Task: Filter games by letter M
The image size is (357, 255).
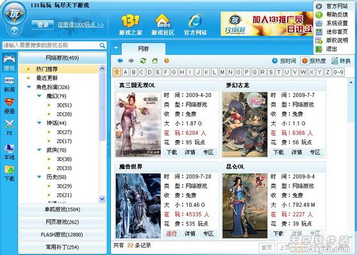Action: [222, 72]
